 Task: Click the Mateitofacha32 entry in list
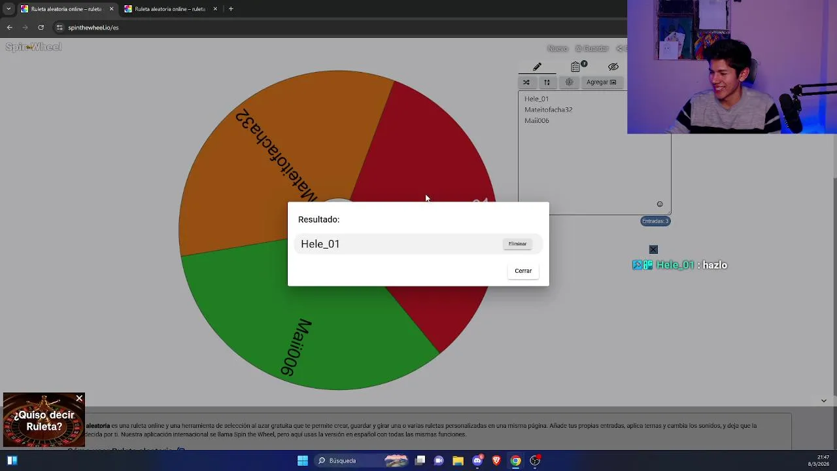[x=548, y=110]
